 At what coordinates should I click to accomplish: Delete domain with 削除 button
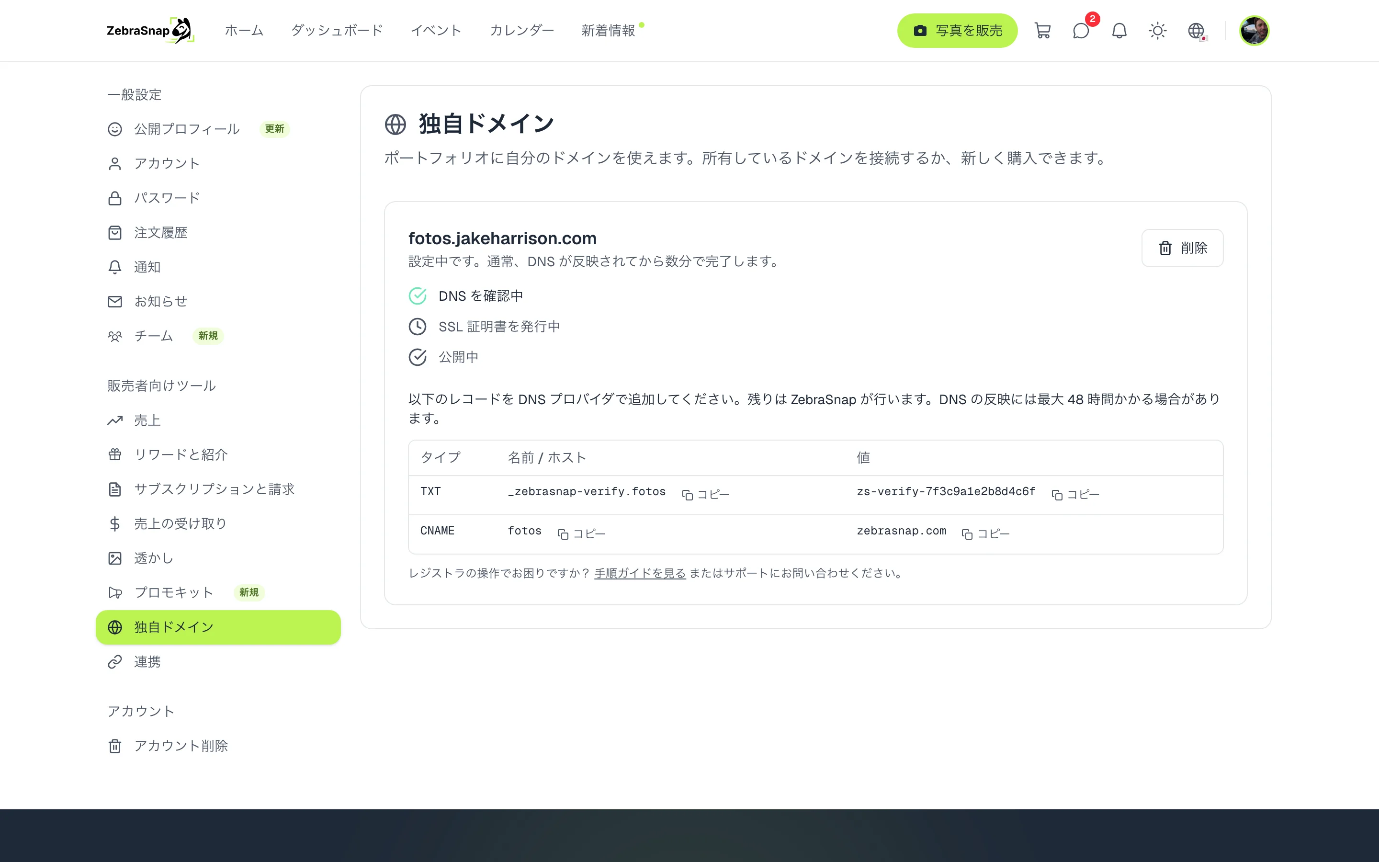[x=1182, y=248]
